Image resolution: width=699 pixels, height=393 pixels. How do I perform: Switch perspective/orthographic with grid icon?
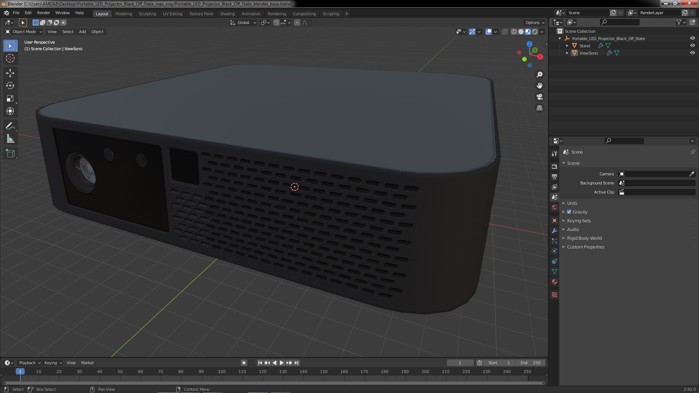click(540, 108)
